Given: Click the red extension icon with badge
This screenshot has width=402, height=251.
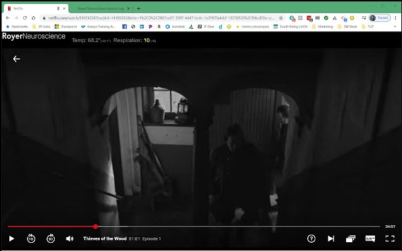Looking at the screenshot, I should (x=309, y=18).
